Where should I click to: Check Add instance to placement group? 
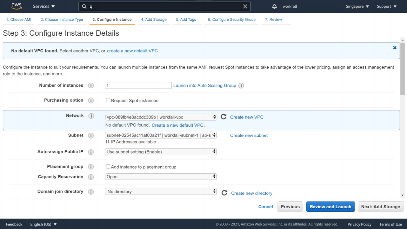click(x=108, y=167)
